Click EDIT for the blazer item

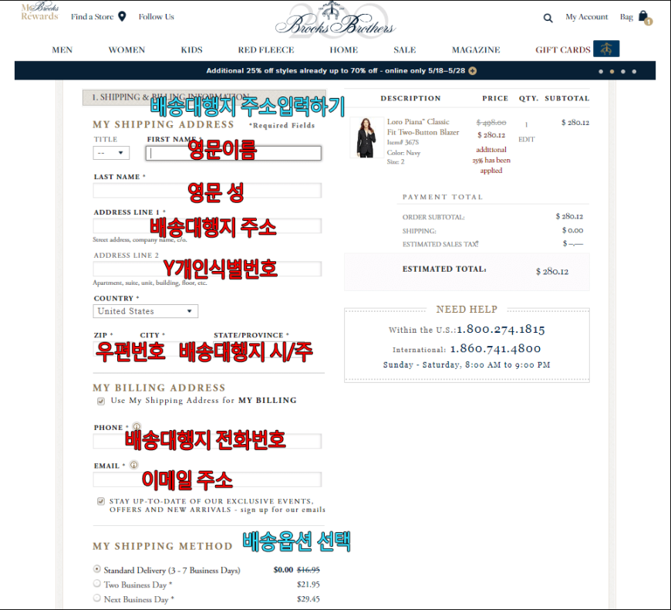tap(526, 139)
